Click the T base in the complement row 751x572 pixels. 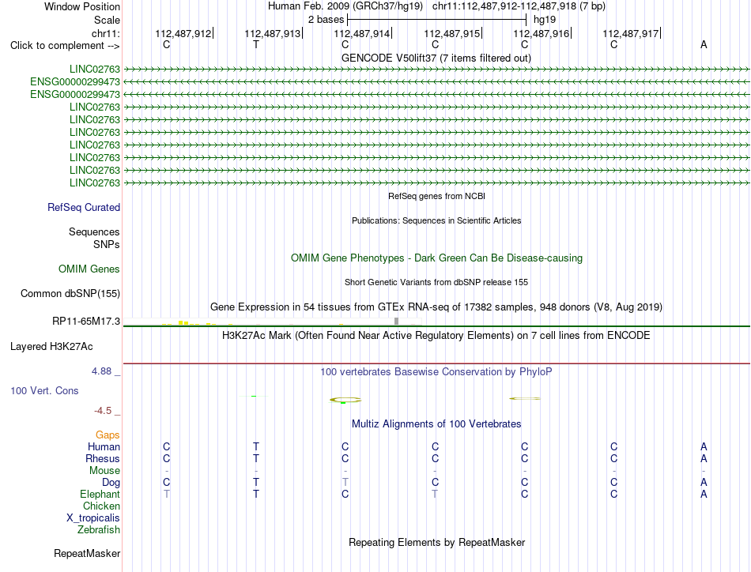(256, 44)
